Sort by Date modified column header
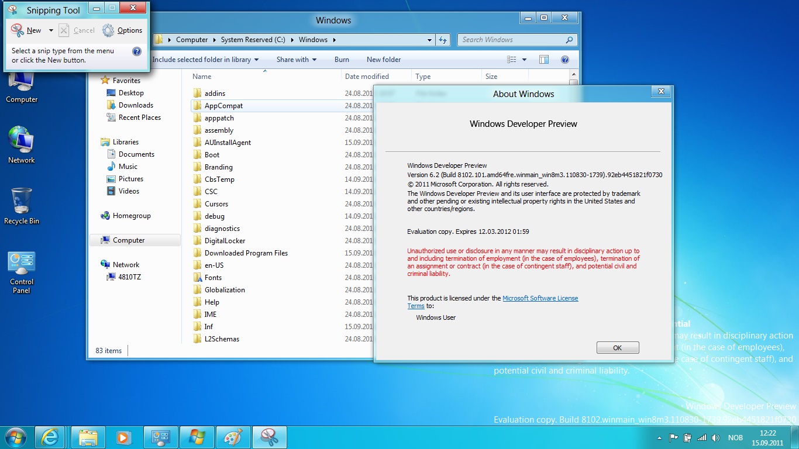This screenshot has height=449, width=799. (367, 77)
